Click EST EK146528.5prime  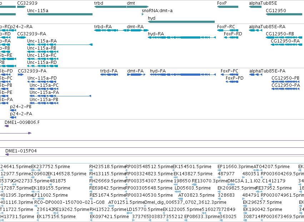coord(67,174)
